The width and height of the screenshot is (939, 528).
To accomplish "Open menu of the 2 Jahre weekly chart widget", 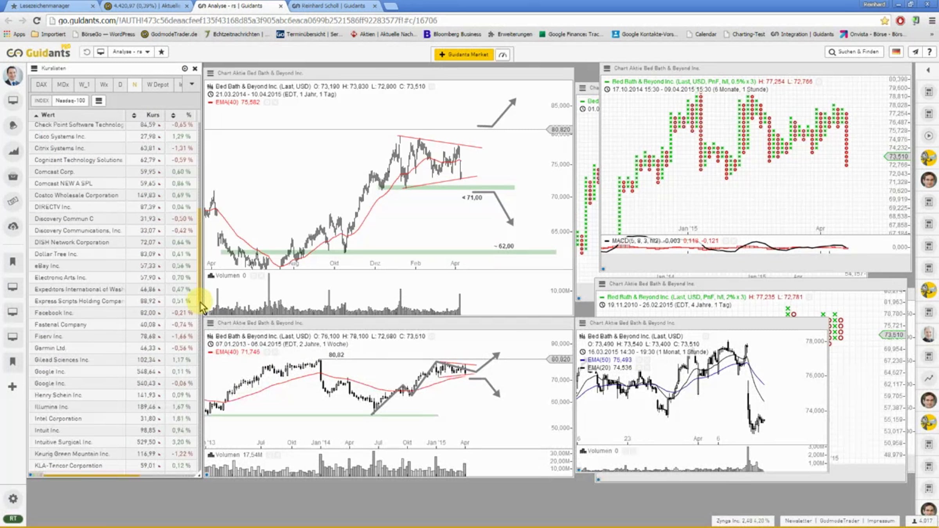I will point(210,323).
